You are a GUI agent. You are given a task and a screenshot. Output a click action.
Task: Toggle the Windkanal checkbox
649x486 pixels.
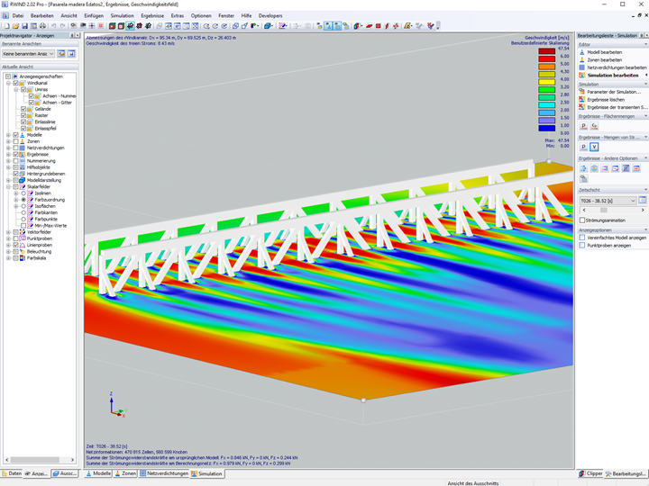click(15, 83)
